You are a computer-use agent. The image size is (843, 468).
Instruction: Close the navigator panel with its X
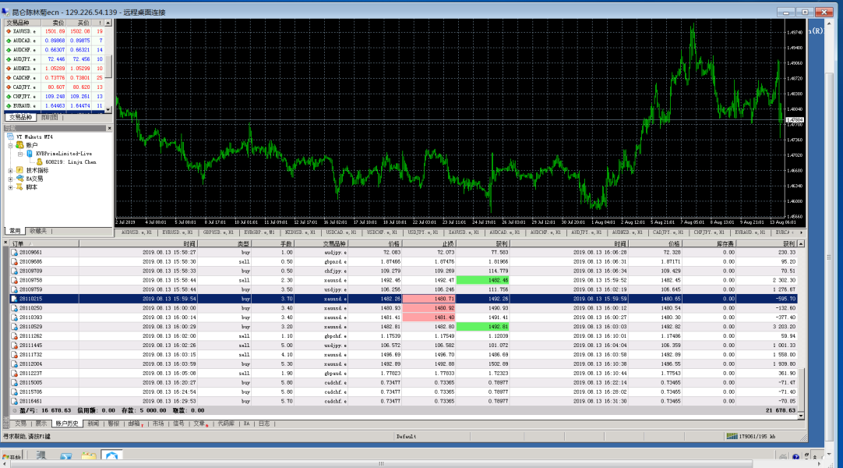(109, 128)
